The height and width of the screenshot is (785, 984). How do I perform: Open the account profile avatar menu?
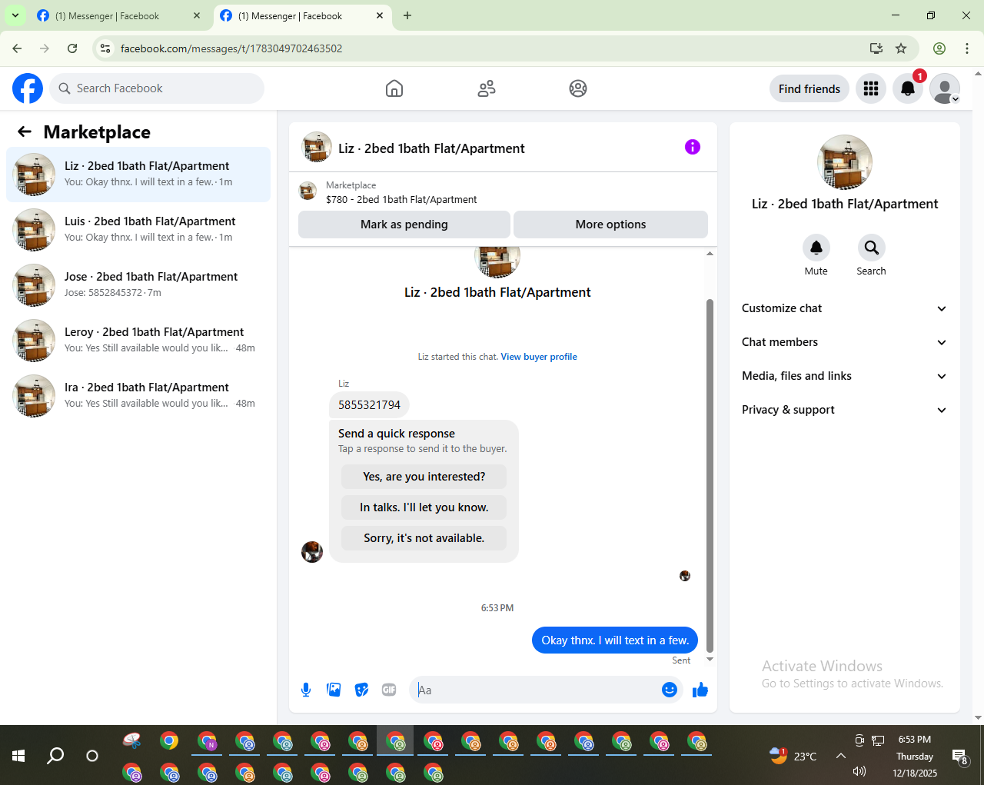tap(945, 88)
